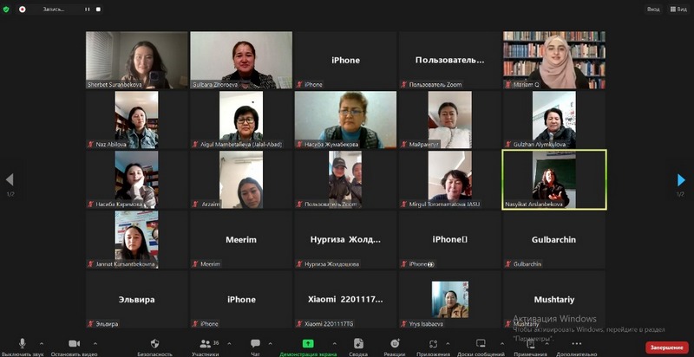Open the Сводка summary icon
This screenshot has height=357, width=694.
pyautogui.click(x=357, y=344)
